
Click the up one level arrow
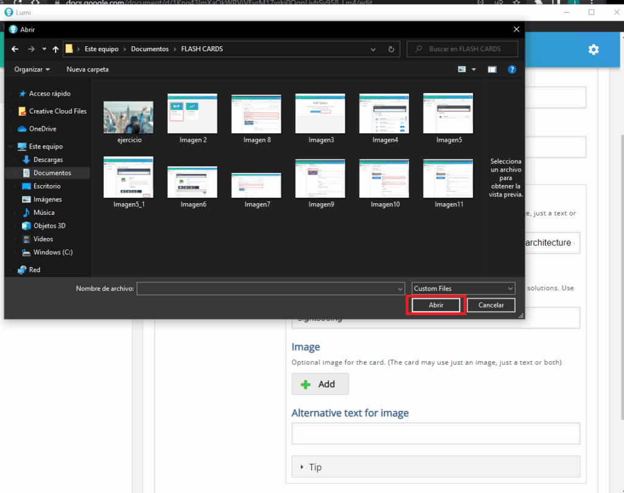55,49
